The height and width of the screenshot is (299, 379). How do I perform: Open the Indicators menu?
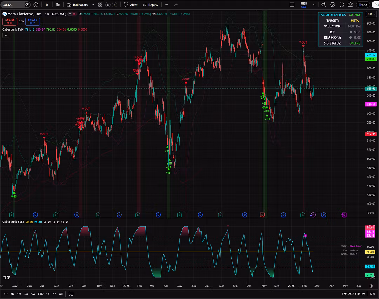click(x=77, y=5)
